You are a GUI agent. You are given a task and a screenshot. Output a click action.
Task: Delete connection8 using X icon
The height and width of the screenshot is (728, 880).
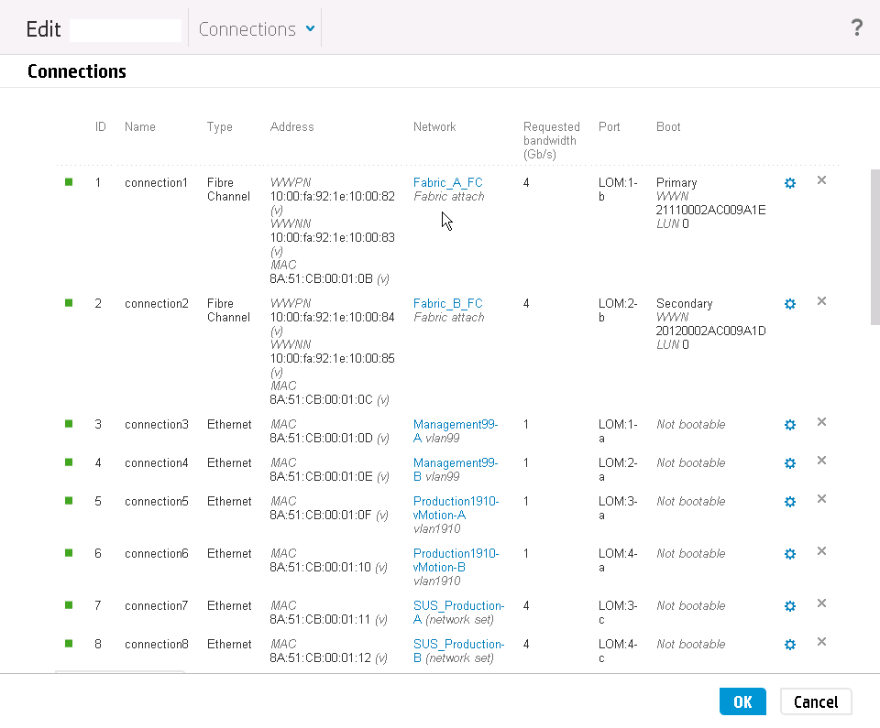[x=821, y=642]
